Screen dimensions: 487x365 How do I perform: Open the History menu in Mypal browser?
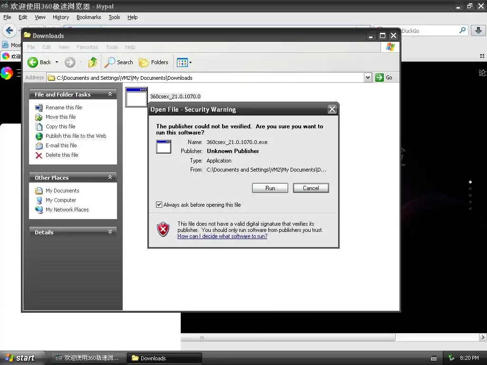[x=60, y=17]
